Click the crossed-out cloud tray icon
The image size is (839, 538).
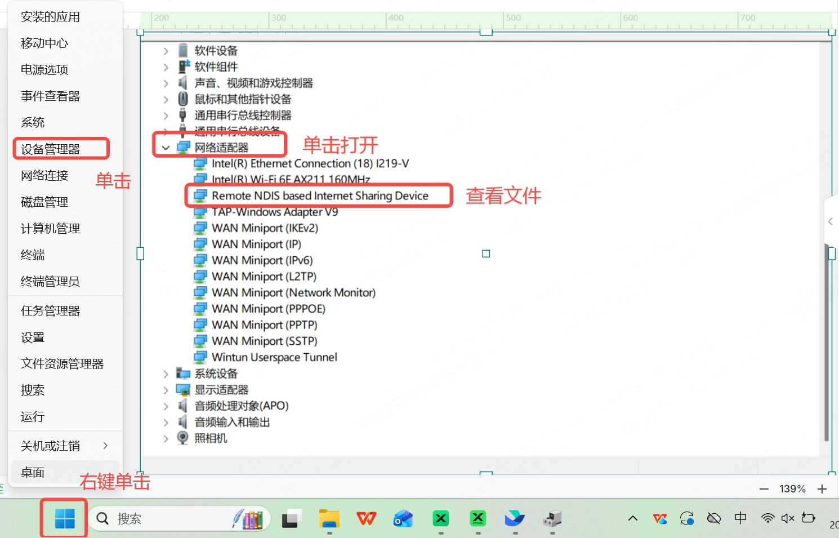(x=714, y=518)
